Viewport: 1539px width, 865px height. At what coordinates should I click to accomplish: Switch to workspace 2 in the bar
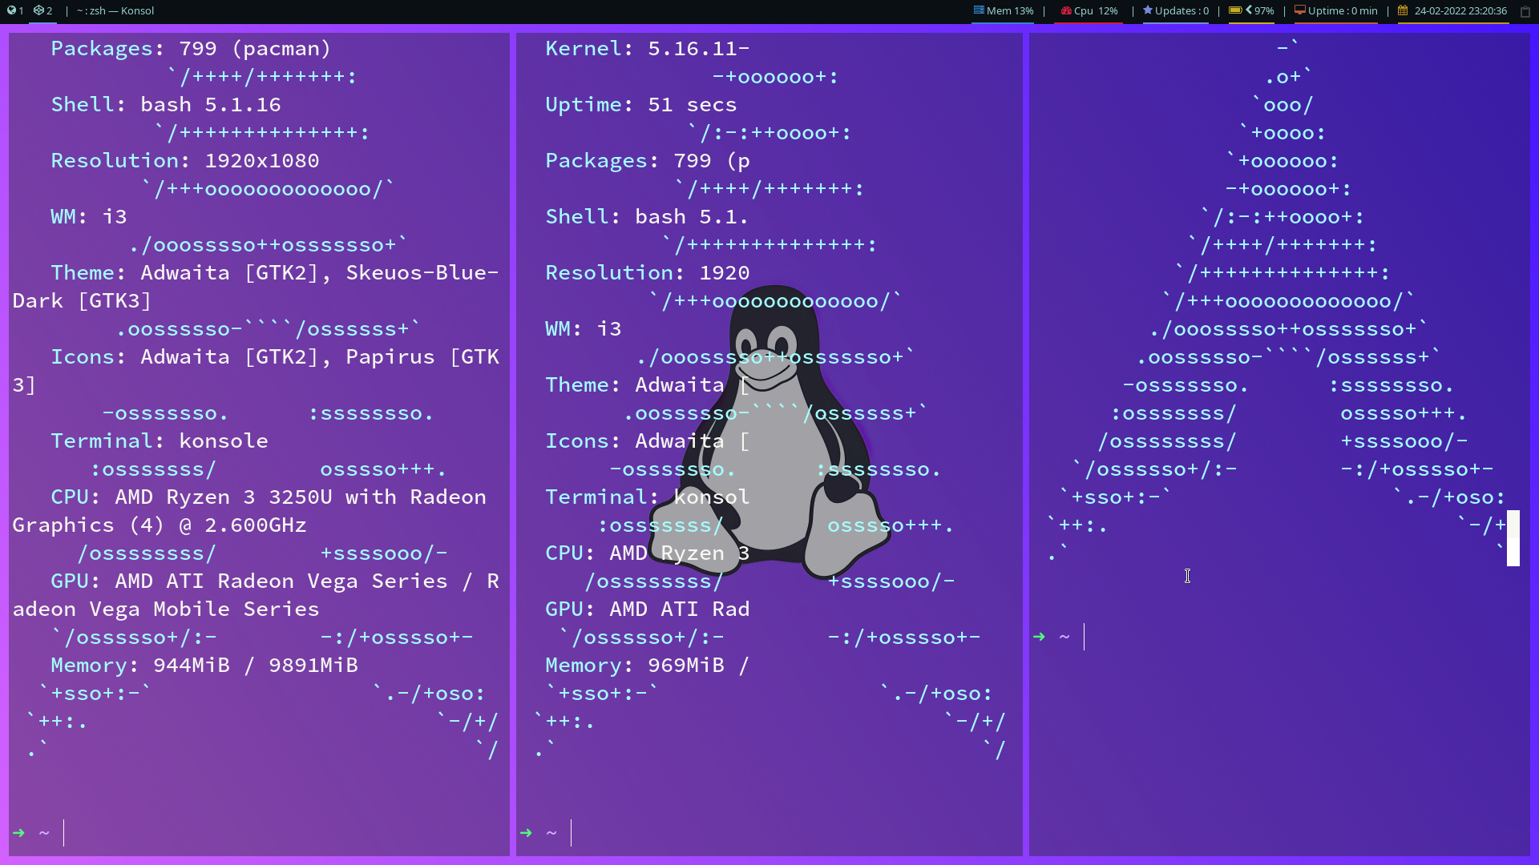[x=43, y=10]
